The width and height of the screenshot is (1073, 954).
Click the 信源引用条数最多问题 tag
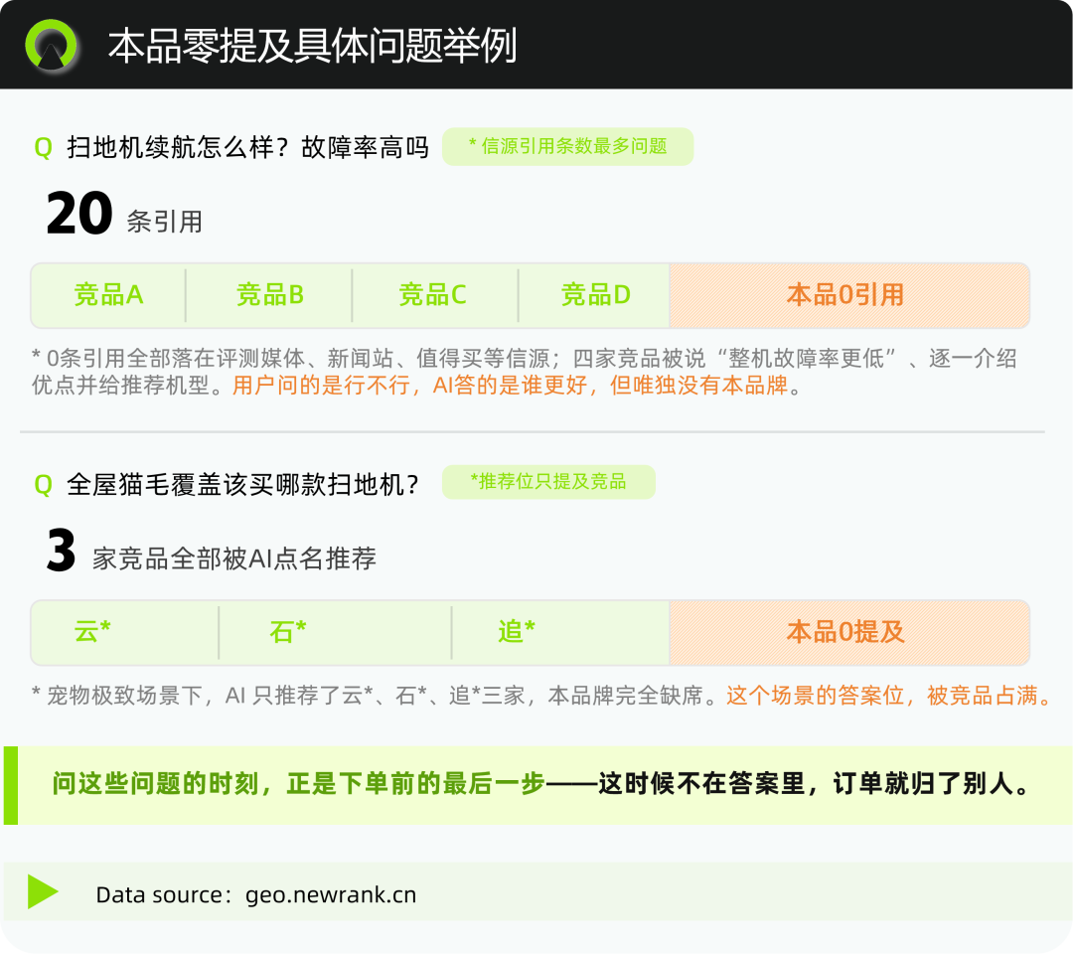click(x=567, y=146)
